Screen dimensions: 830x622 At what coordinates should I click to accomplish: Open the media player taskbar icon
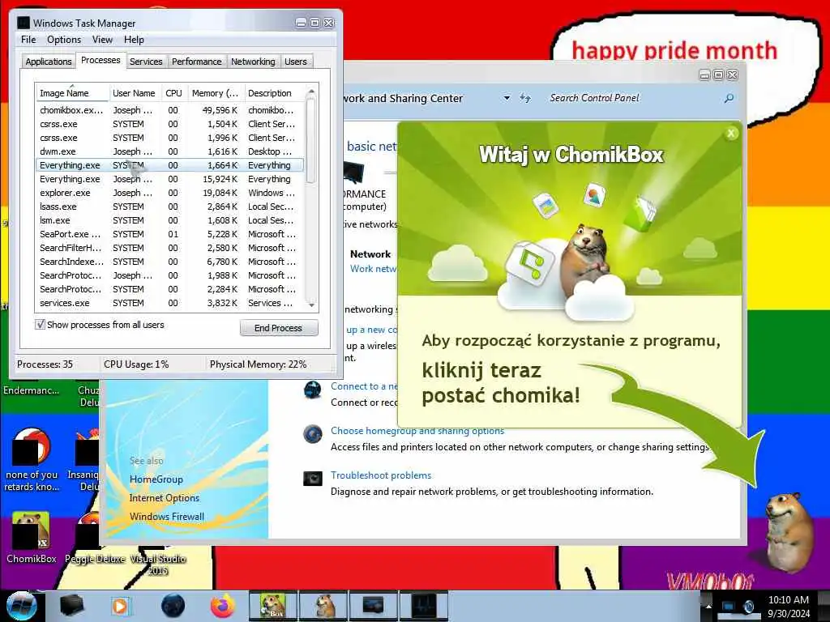[x=120, y=606]
